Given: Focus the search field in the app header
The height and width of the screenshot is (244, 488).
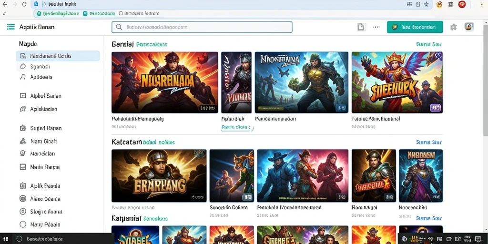Looking at the screenshot, I should pyautogui.click(x=202, y=27).
